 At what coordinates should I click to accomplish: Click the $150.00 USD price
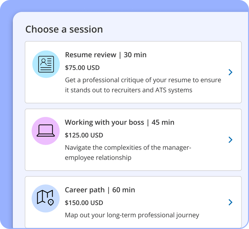(x=84, y=203)
